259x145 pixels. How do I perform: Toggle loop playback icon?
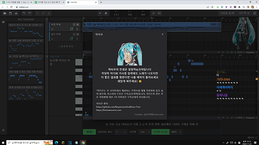[x=159, y=13]
